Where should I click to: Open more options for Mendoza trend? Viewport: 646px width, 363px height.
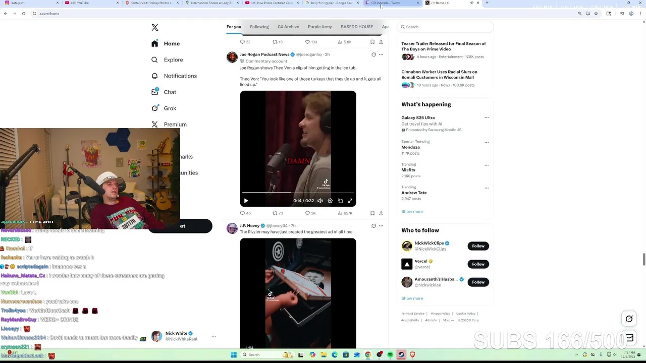coord(487,142)
